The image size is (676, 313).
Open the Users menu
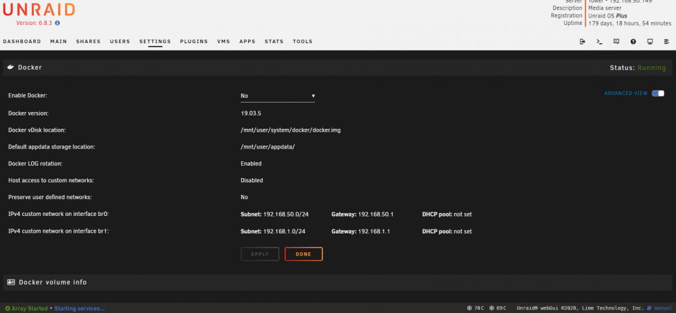(x=120, y=42)
